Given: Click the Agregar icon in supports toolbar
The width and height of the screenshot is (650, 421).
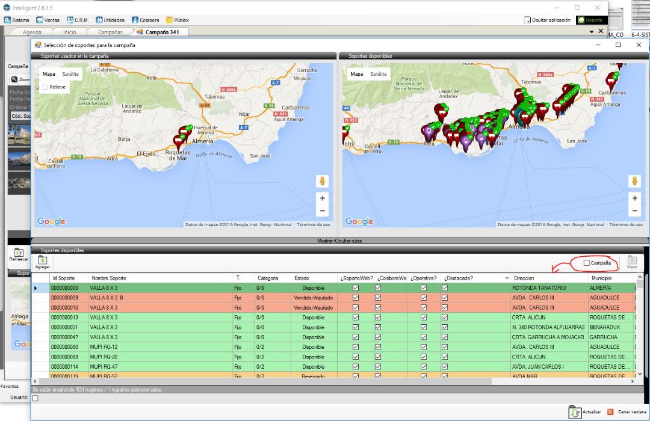Looking at the screenshot, I should click(x=43, y=260).
